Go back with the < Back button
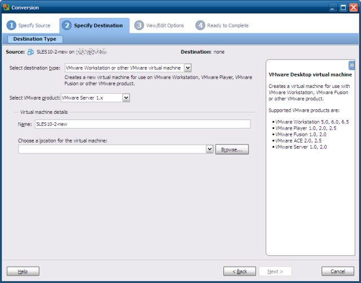This screenshot has width=361, height=283. coord(240,271)
